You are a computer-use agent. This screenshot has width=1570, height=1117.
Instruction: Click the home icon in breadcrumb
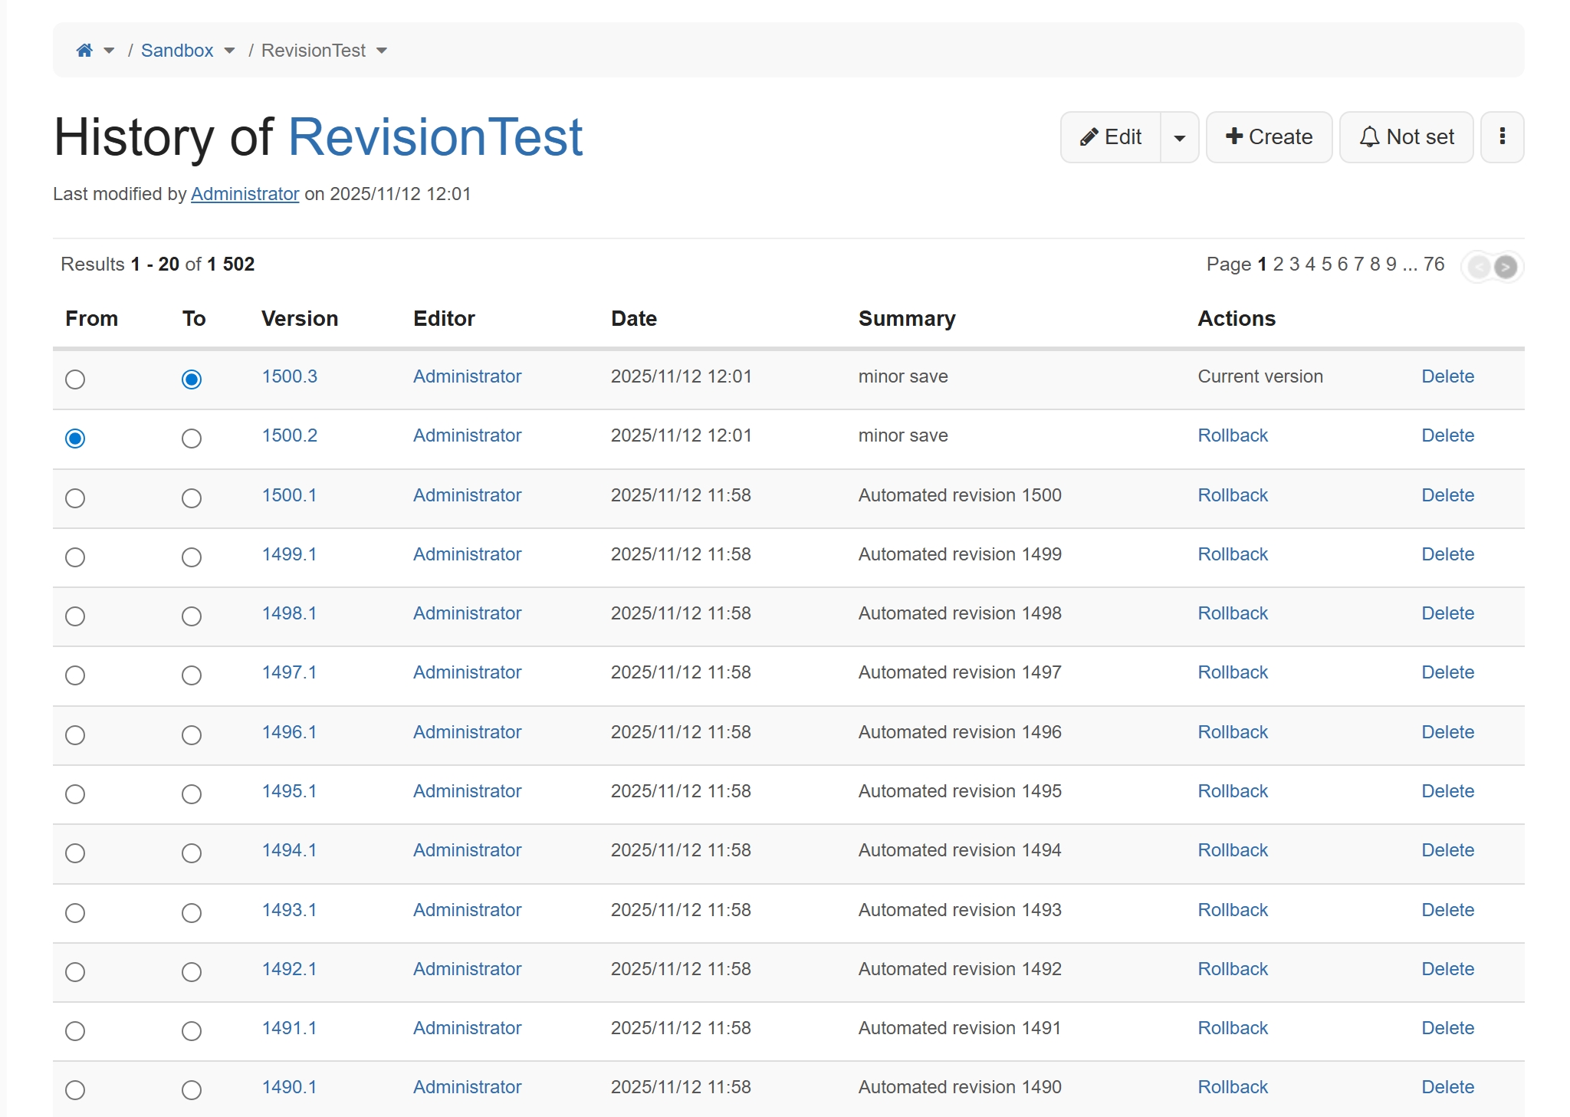(x=84, y=51)
